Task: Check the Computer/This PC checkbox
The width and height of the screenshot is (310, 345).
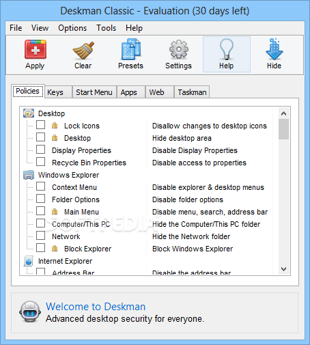Action: [x=40, y=223]
